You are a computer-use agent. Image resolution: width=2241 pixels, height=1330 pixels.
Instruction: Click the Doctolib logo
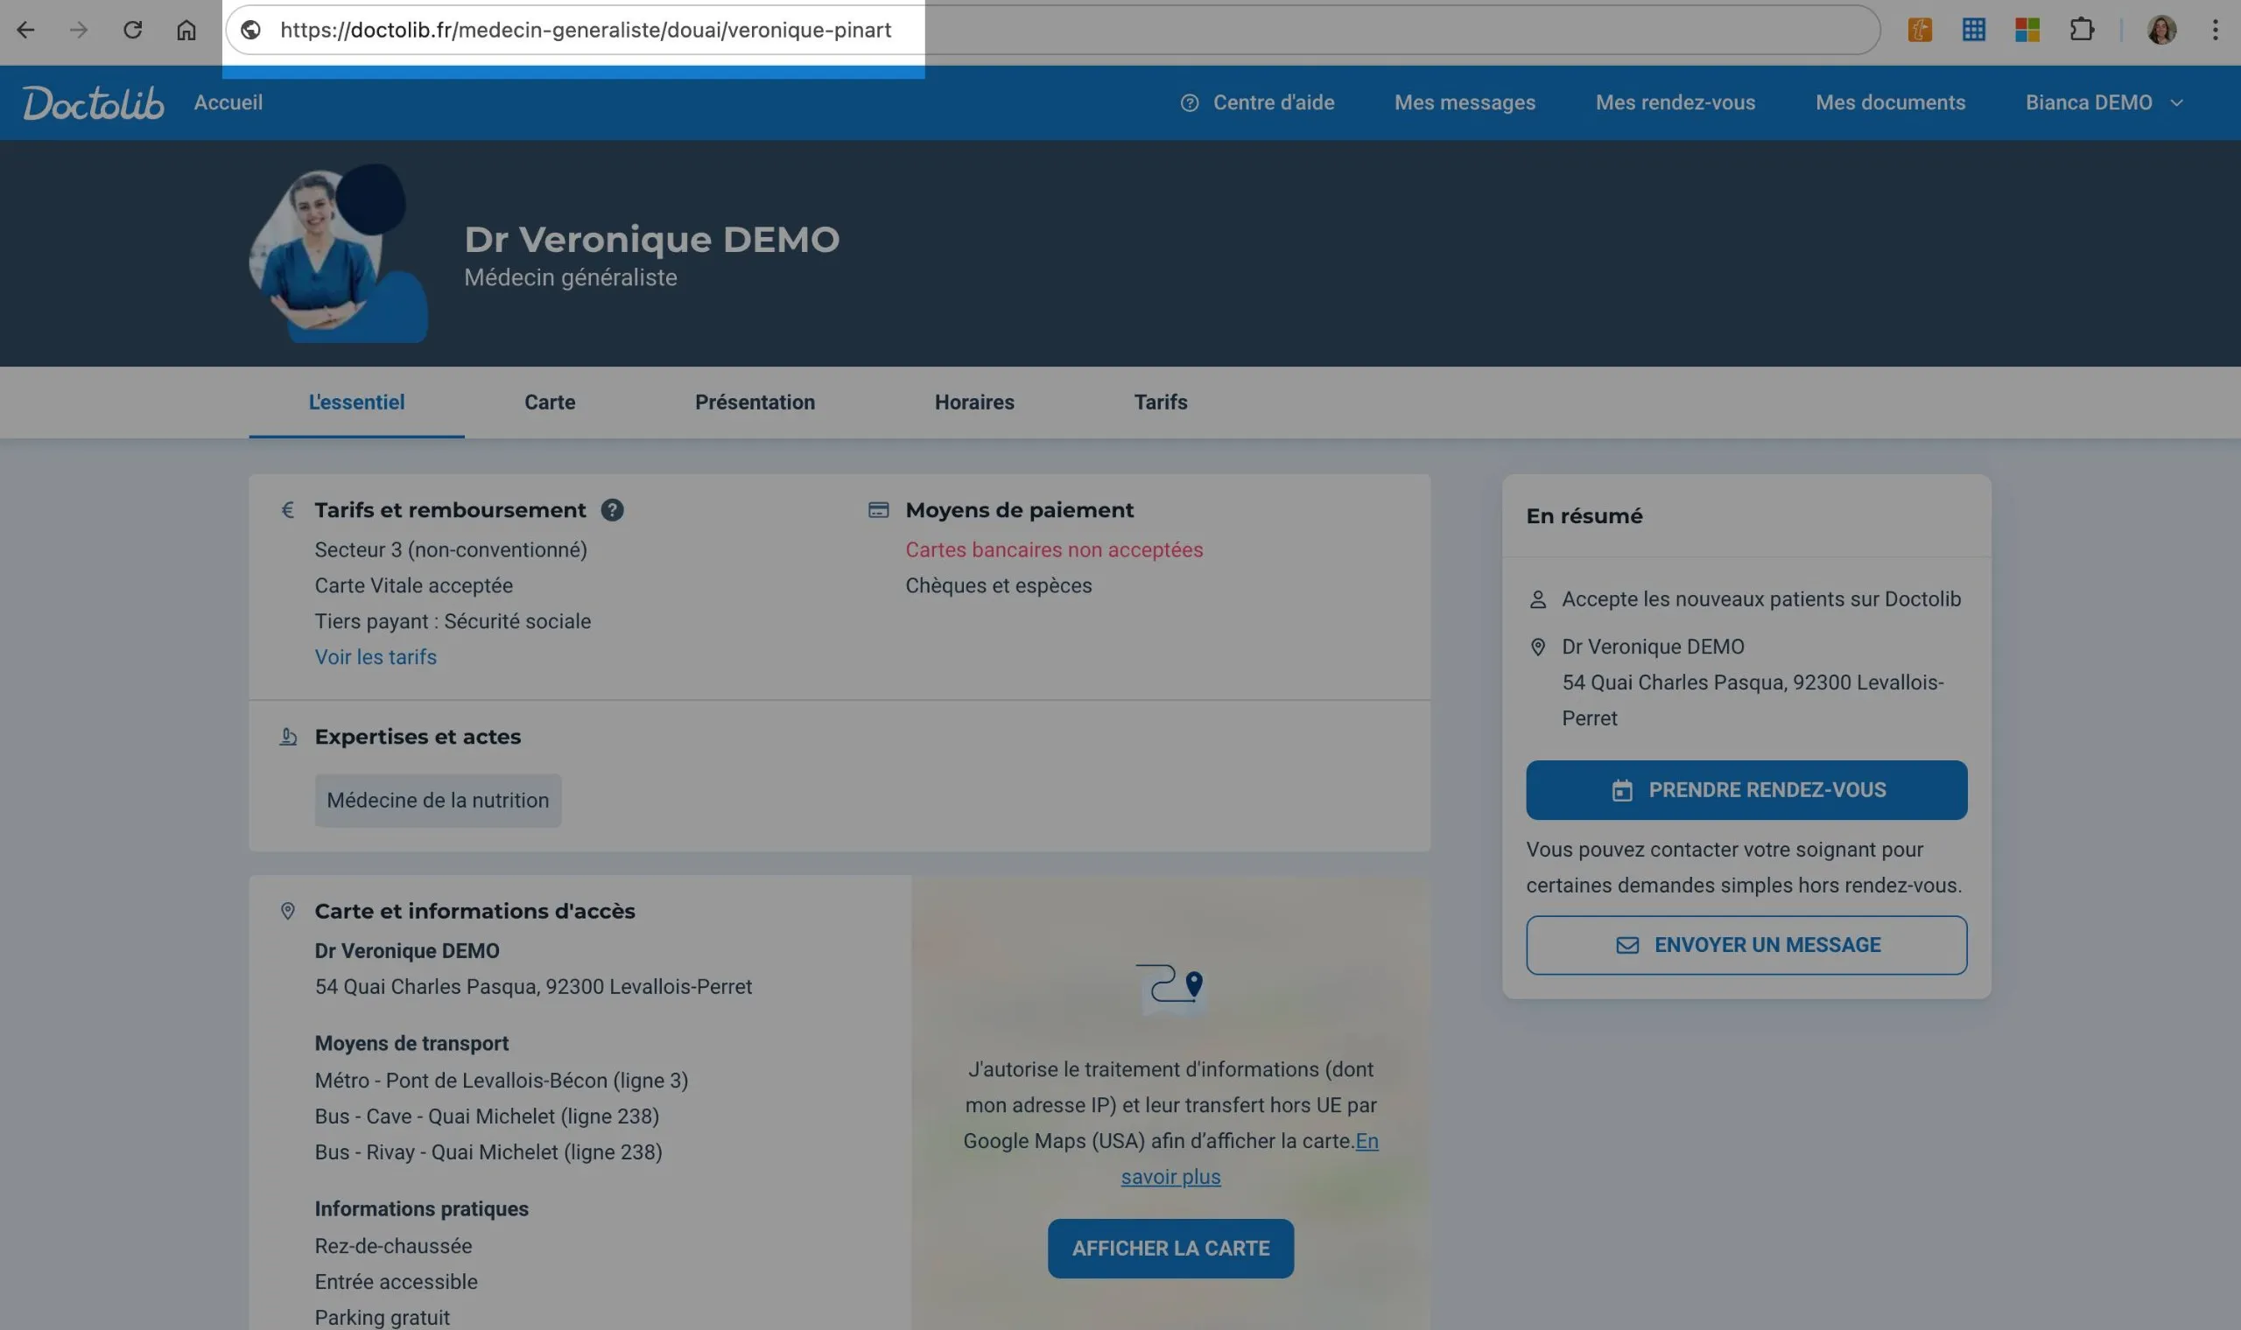pyautogui.click(x=93, y=102)
